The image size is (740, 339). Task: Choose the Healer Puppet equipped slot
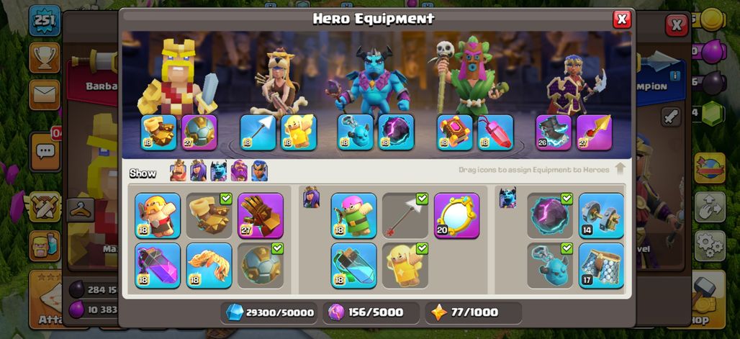click(299, 132)
